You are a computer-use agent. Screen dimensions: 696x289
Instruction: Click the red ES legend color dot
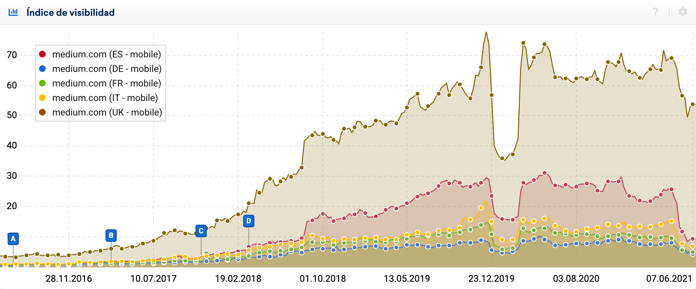click(42, 54)
